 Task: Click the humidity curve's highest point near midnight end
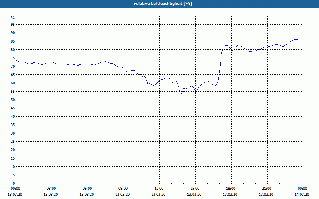click(296, 39)
